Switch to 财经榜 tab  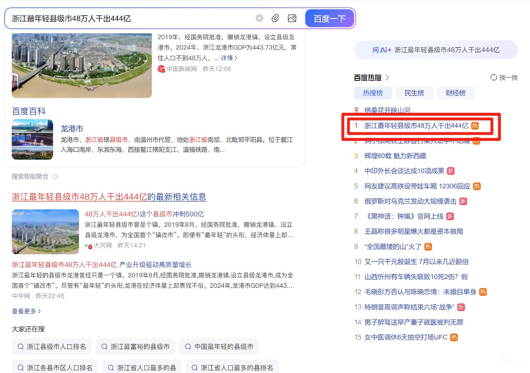pos(455,93)
